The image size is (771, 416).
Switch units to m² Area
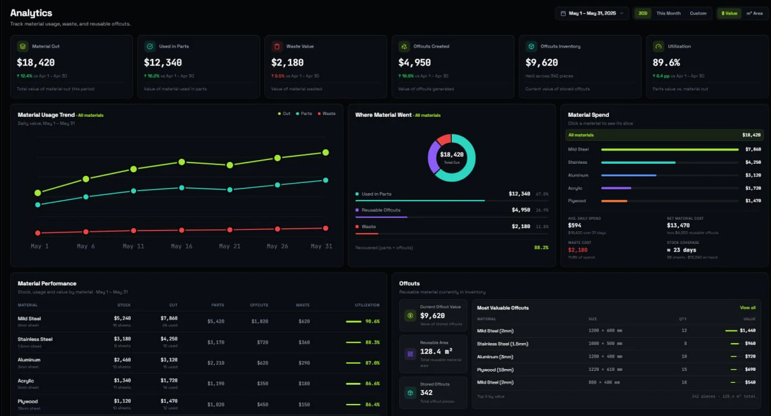754,13
